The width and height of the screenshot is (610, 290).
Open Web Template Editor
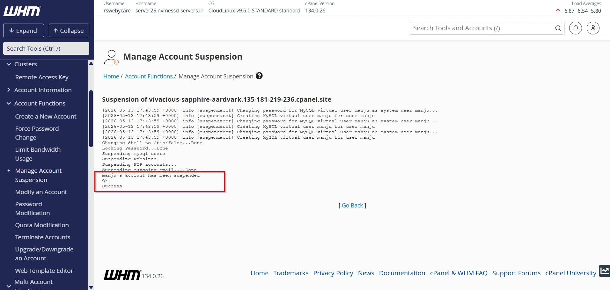(x=44, y=271)
